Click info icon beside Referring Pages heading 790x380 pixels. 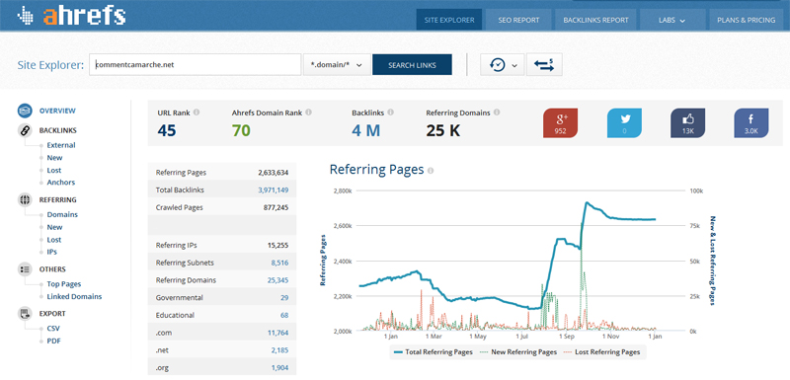tap(431, 171)
